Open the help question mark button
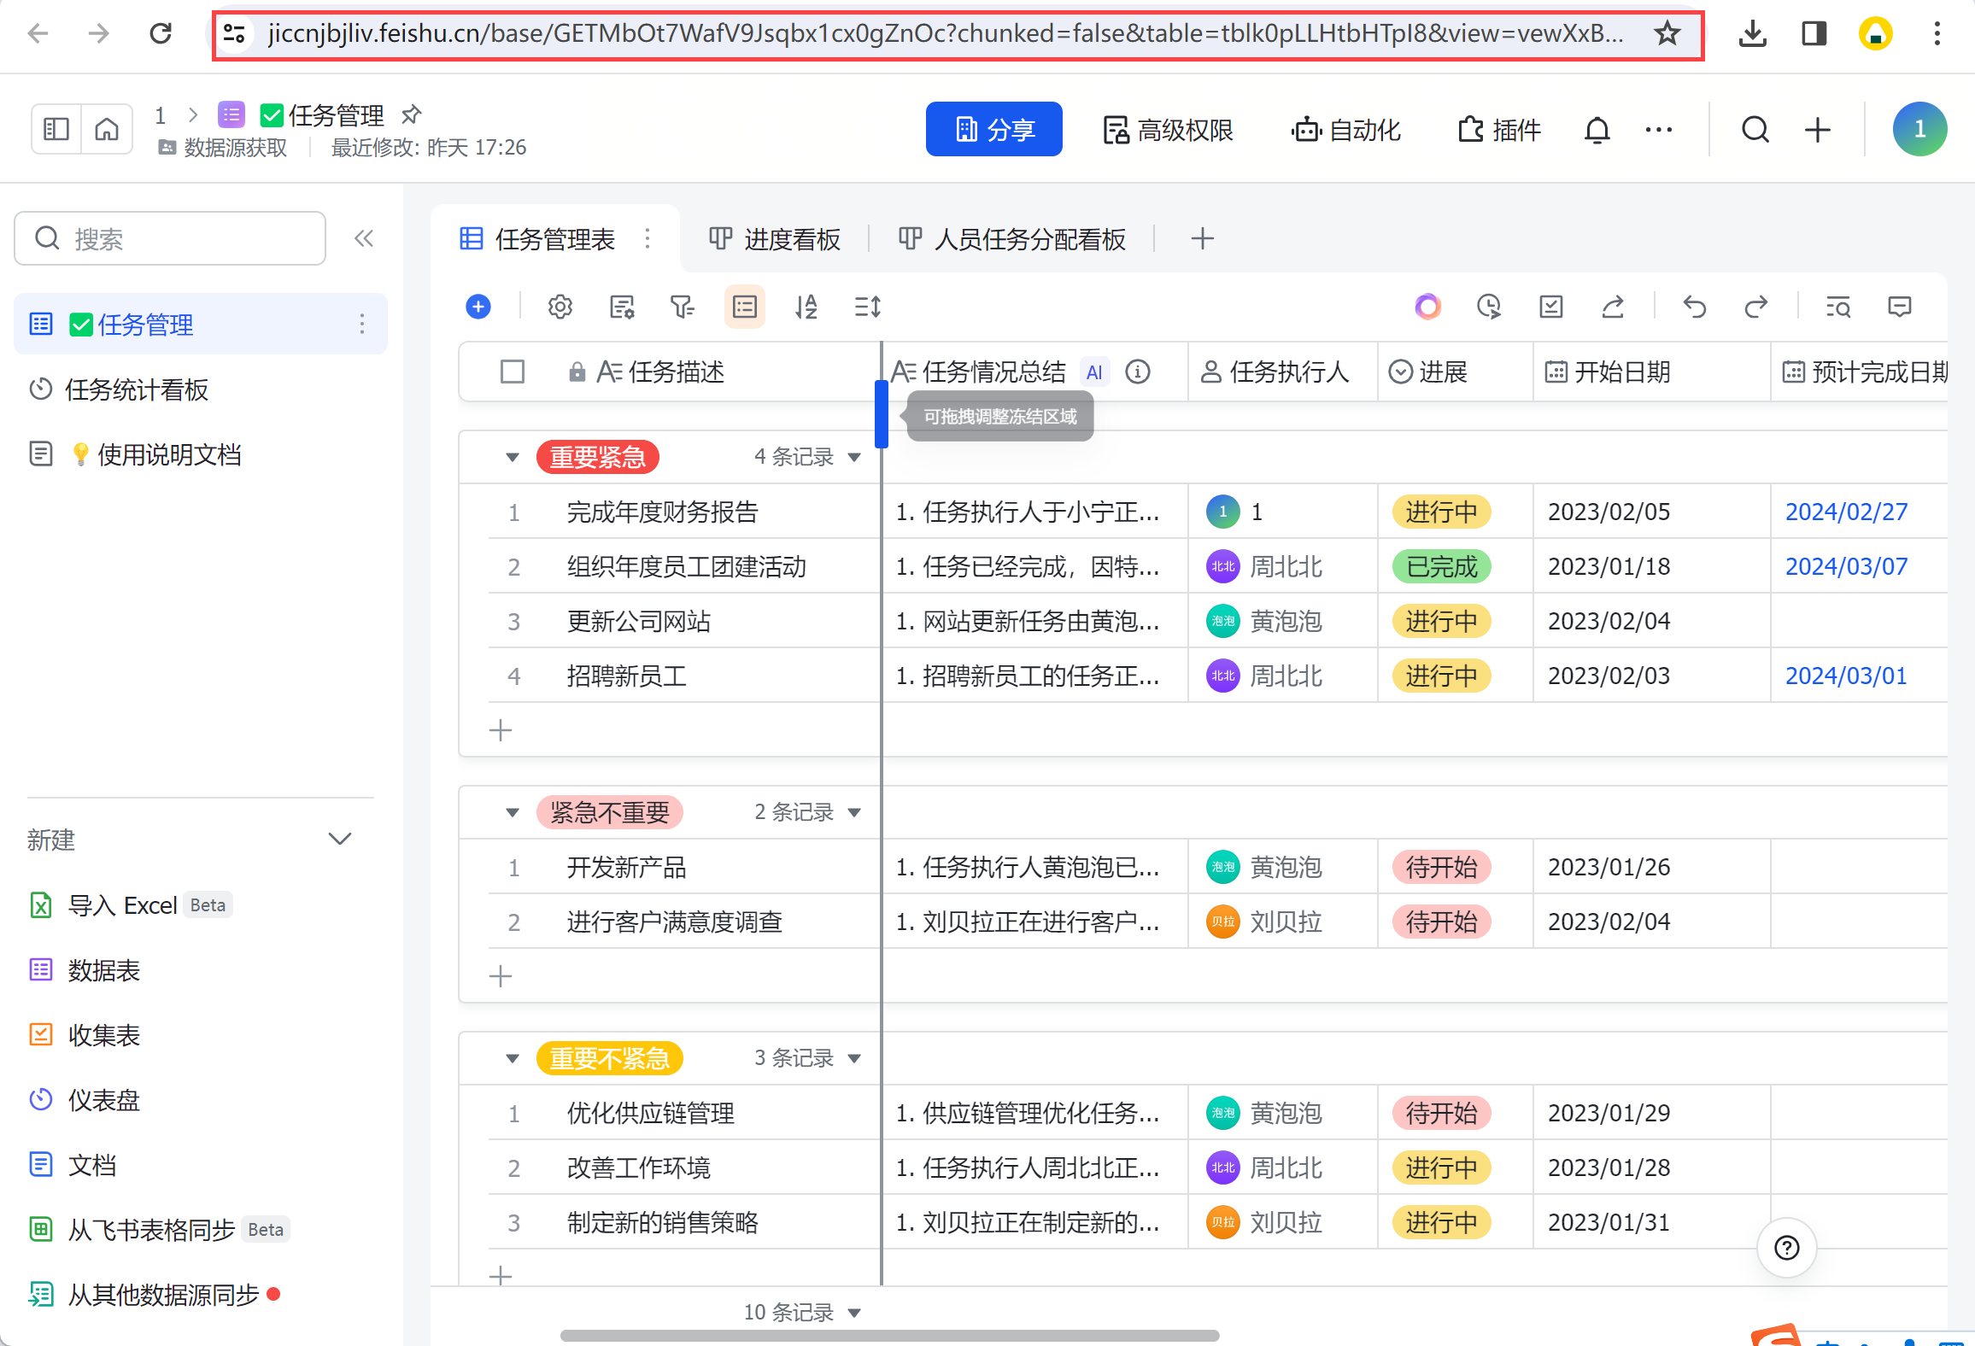Screen dimensions: 1975x1346 coord(1786,1248)
